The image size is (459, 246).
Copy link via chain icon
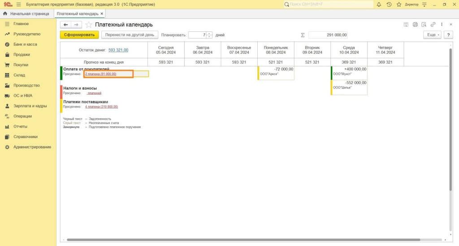click(x=433, y=24)
